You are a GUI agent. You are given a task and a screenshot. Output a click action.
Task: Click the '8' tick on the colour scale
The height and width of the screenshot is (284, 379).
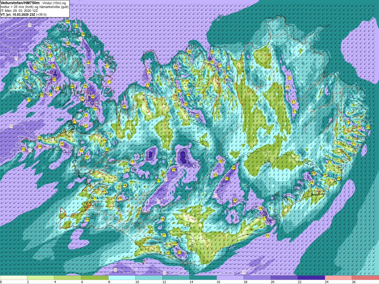coord(109,282)
